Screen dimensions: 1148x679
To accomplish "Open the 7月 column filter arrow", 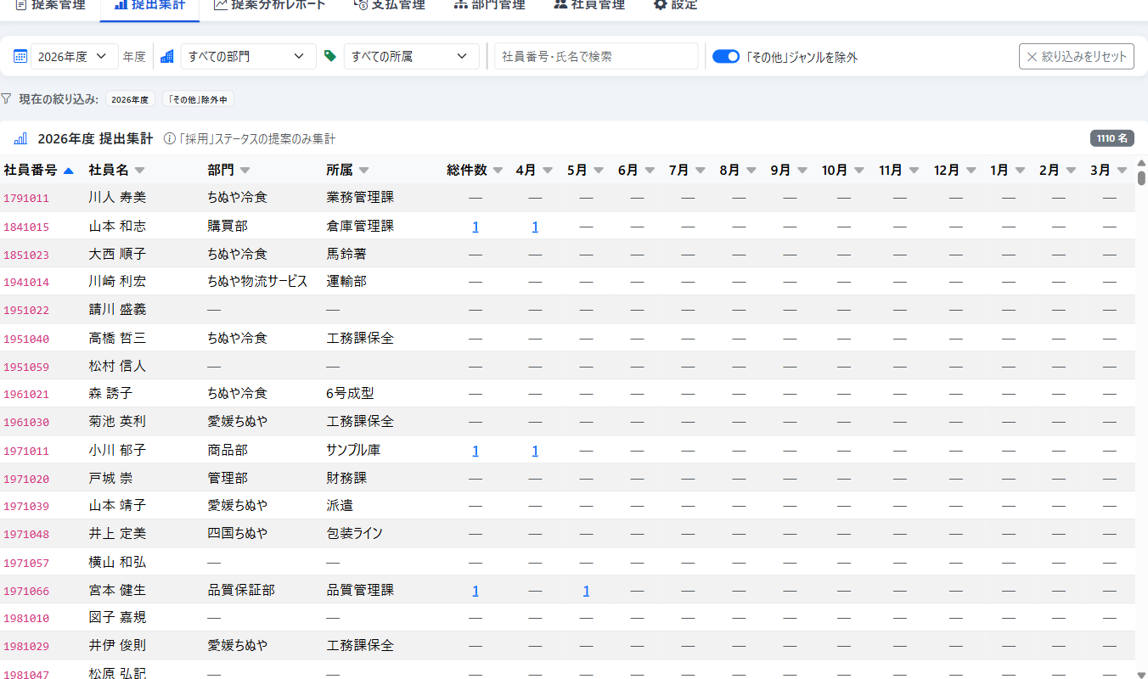I will pyautogui.click(x=701, y=171).
